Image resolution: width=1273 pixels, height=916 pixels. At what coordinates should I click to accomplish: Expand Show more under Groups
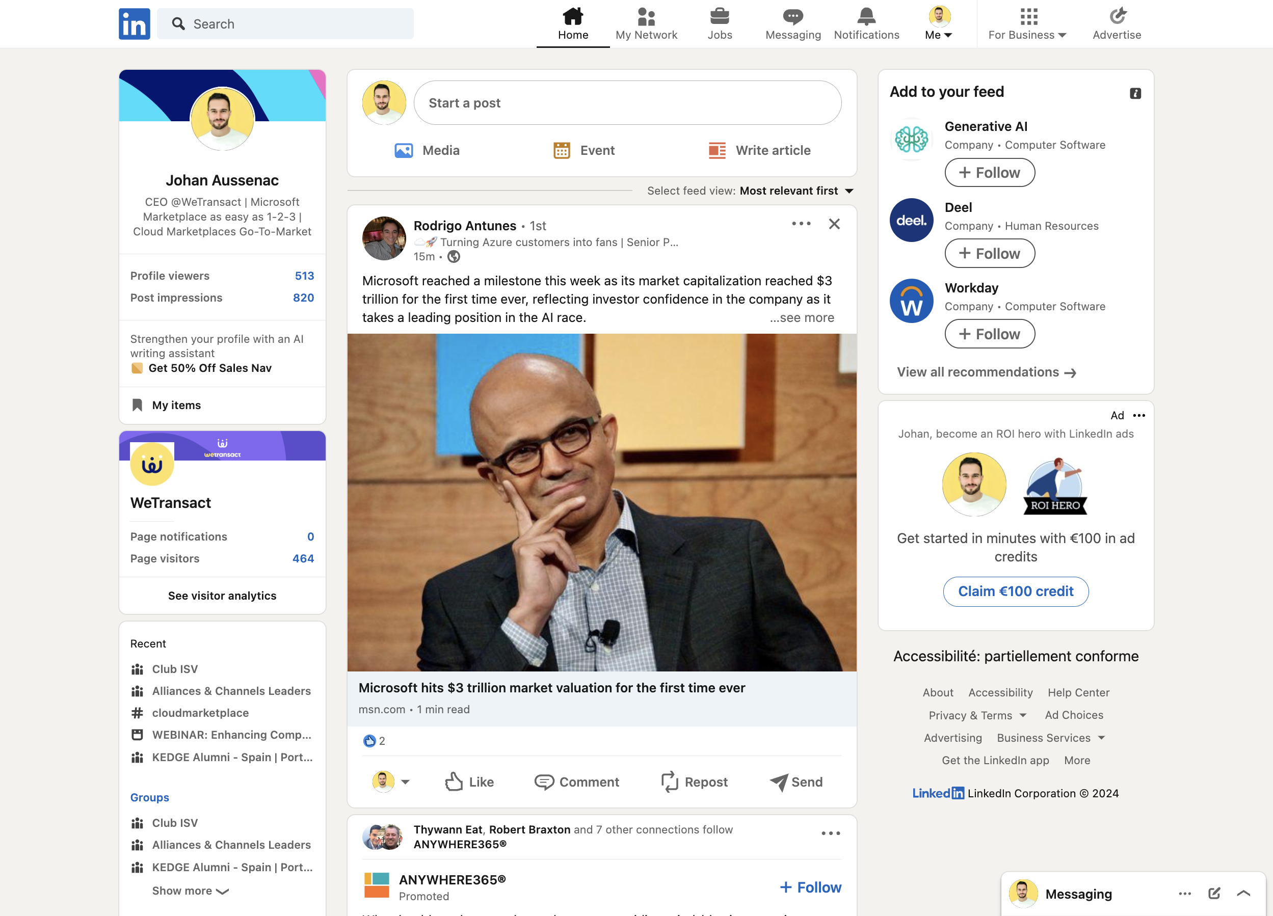190,891
